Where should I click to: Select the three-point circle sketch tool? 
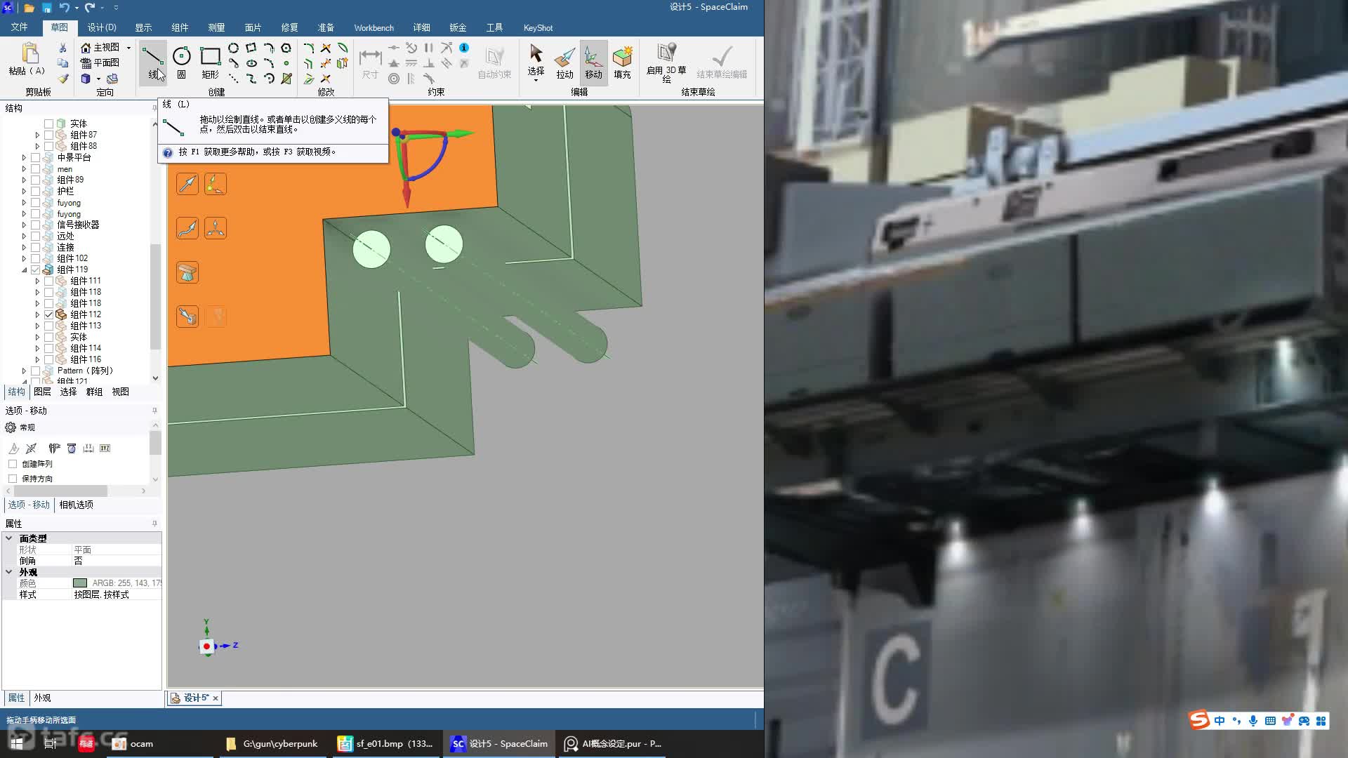233,48
